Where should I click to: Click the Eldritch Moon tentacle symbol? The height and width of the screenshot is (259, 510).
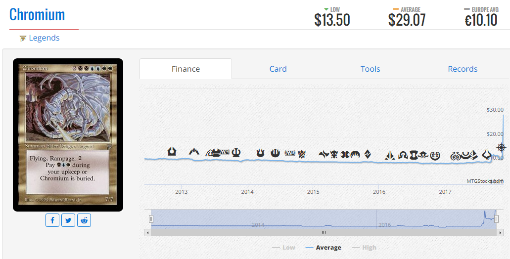coord(423,155)
